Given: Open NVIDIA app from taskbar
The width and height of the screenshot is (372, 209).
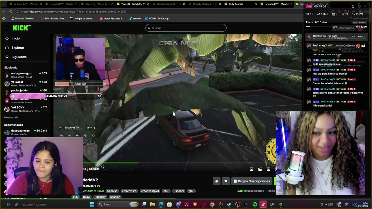Looking at the screenshot, I should click(280, 204).
